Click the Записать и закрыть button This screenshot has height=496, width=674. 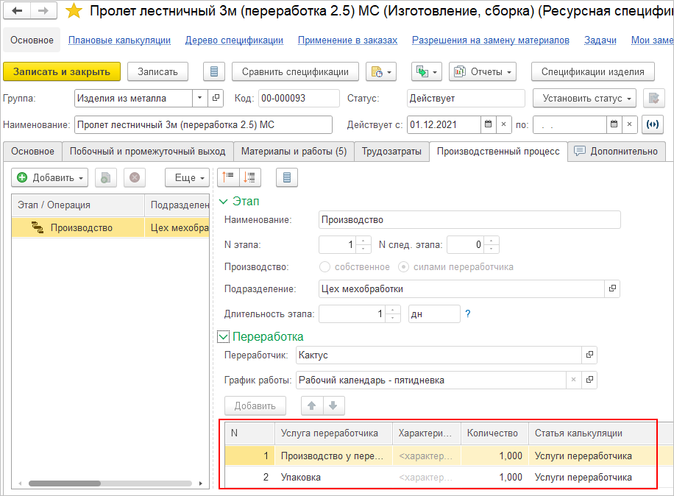pos(62,71)
